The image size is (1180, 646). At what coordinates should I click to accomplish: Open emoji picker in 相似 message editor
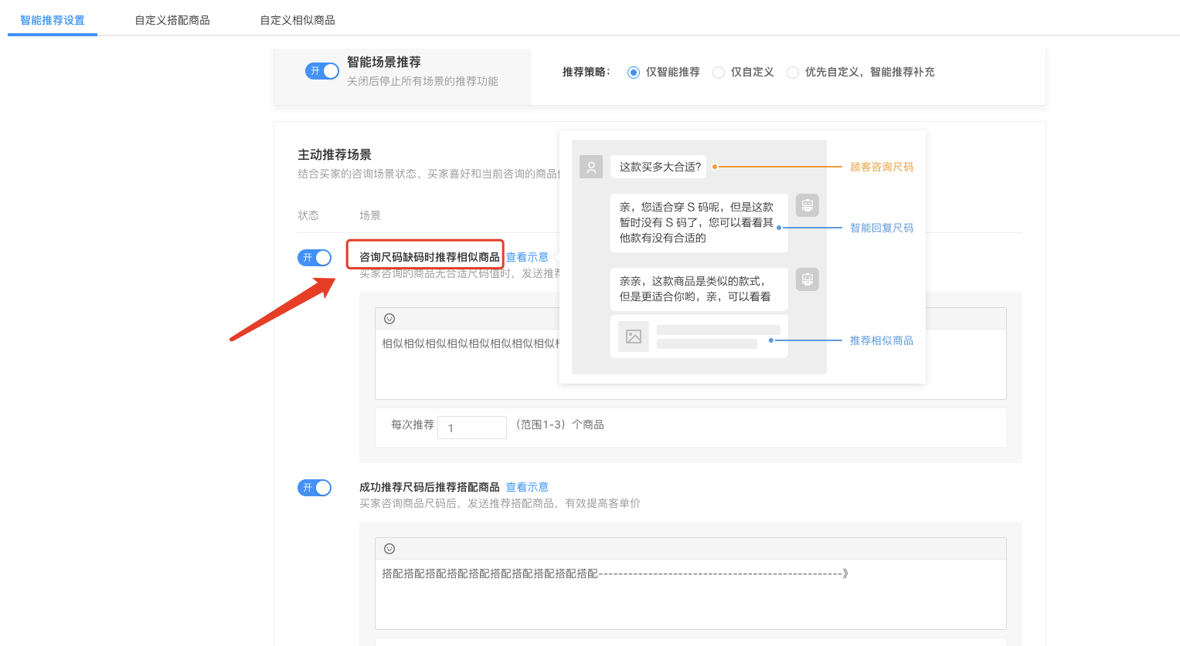(x=389, y=319)
